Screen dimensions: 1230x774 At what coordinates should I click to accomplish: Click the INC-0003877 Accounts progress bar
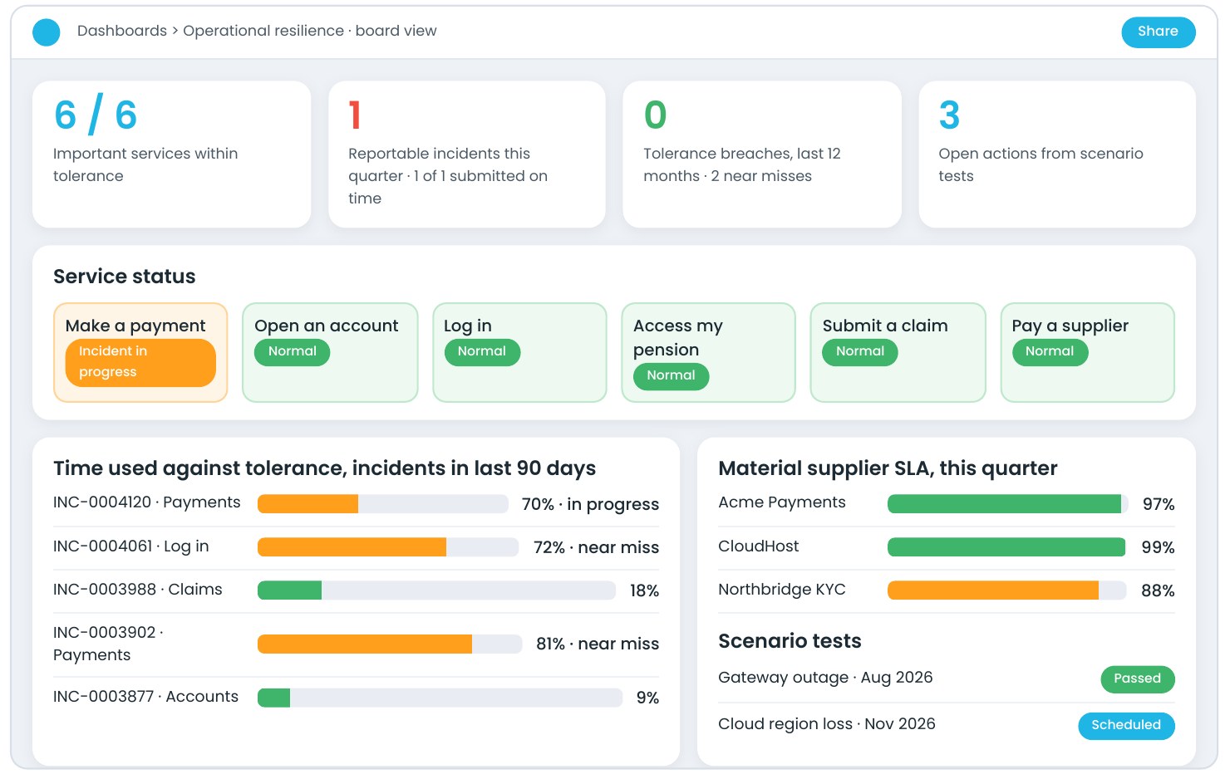(440, 698)
